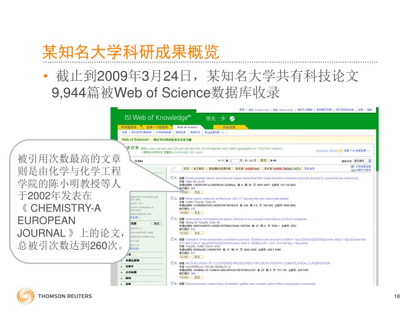Switch to the 选择一个数据库 tab
Image resolution: width=416 pixels, height=312 pixels.
[x=157, y=127]
